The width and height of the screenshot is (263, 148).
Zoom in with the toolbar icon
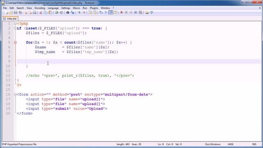79,12
